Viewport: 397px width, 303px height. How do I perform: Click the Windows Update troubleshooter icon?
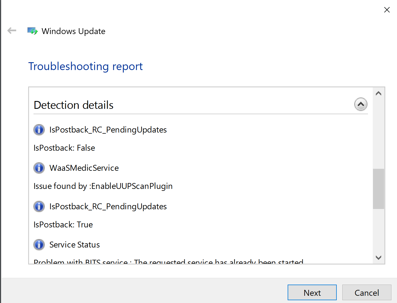32,31
